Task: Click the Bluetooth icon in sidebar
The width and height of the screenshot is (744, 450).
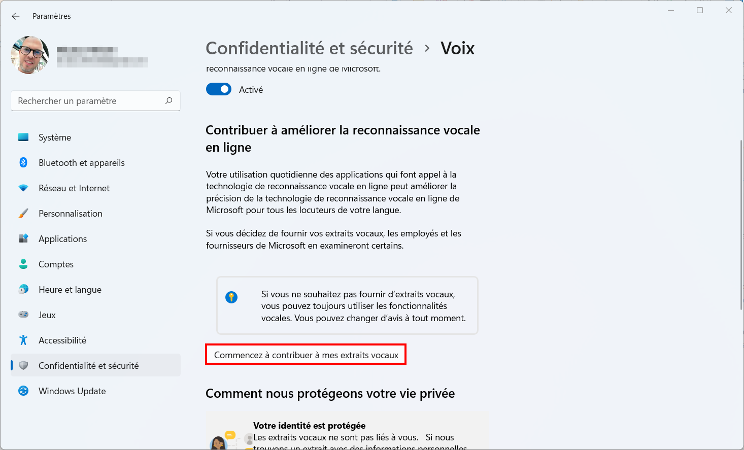Action: [23, 162]
